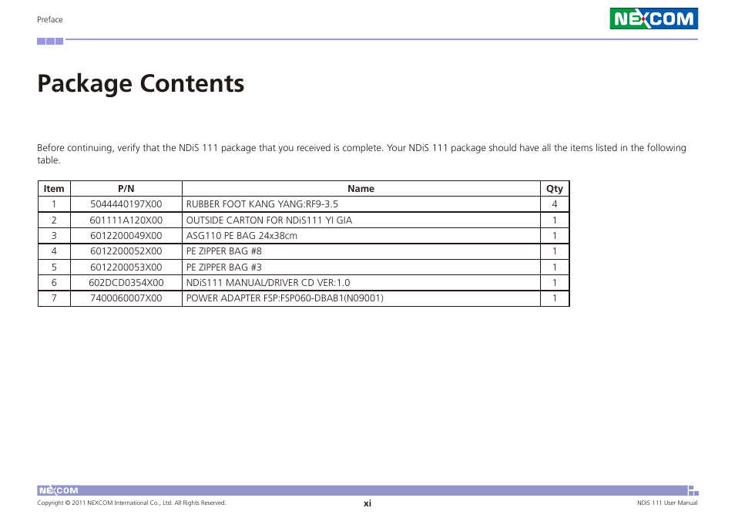Open the Preface section label
The height and width of the screenshot is (518, 735).
click(49, 19)
